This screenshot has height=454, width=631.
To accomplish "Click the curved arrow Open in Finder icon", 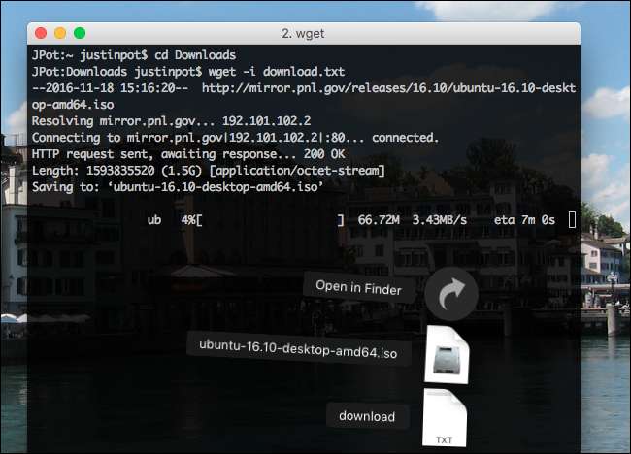I will click(450, 294).
